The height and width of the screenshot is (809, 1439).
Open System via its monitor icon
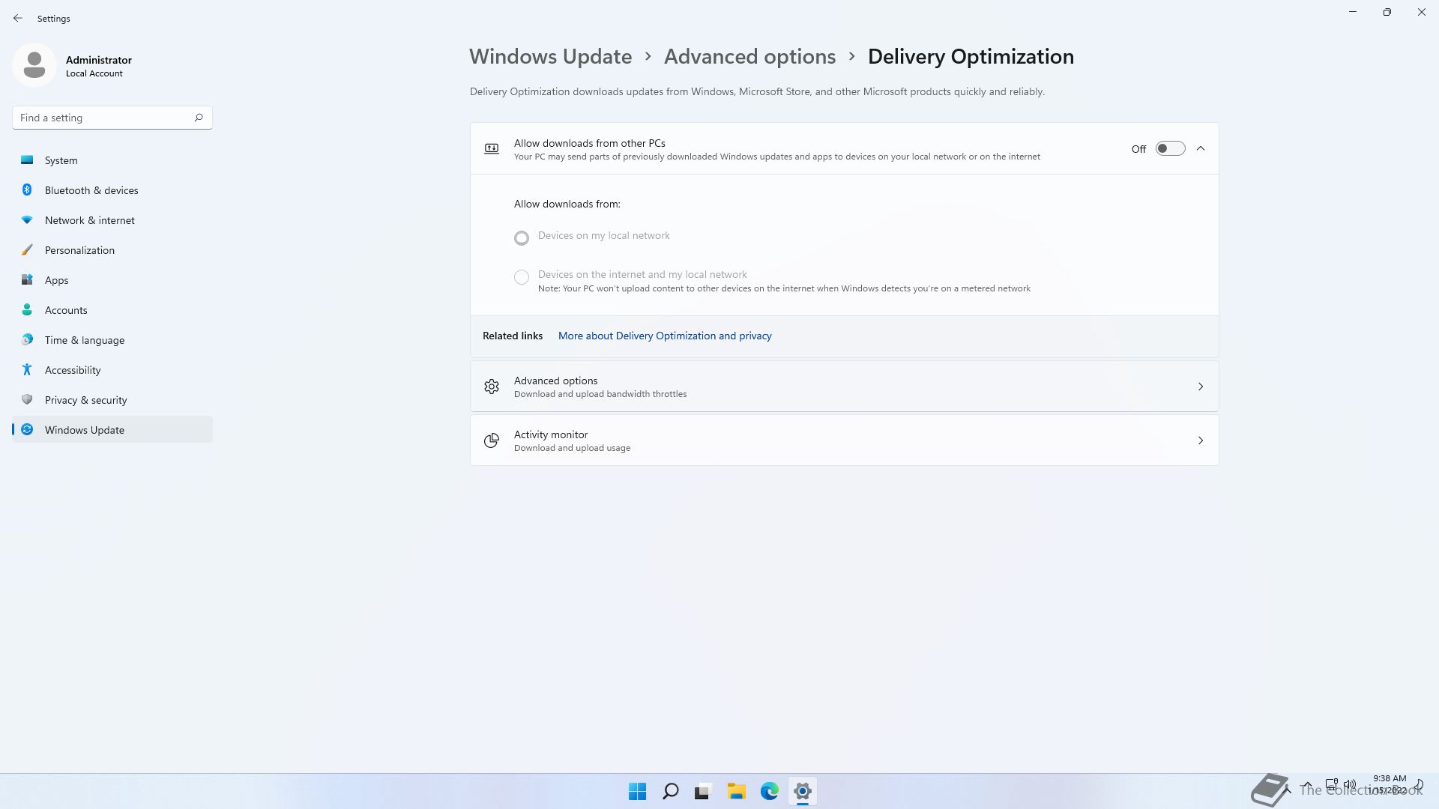coord(27,160)
